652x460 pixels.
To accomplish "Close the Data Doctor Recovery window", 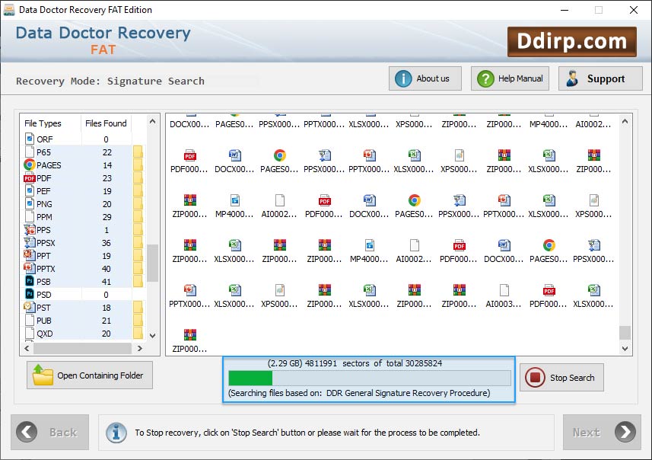I will coord(633,10).
